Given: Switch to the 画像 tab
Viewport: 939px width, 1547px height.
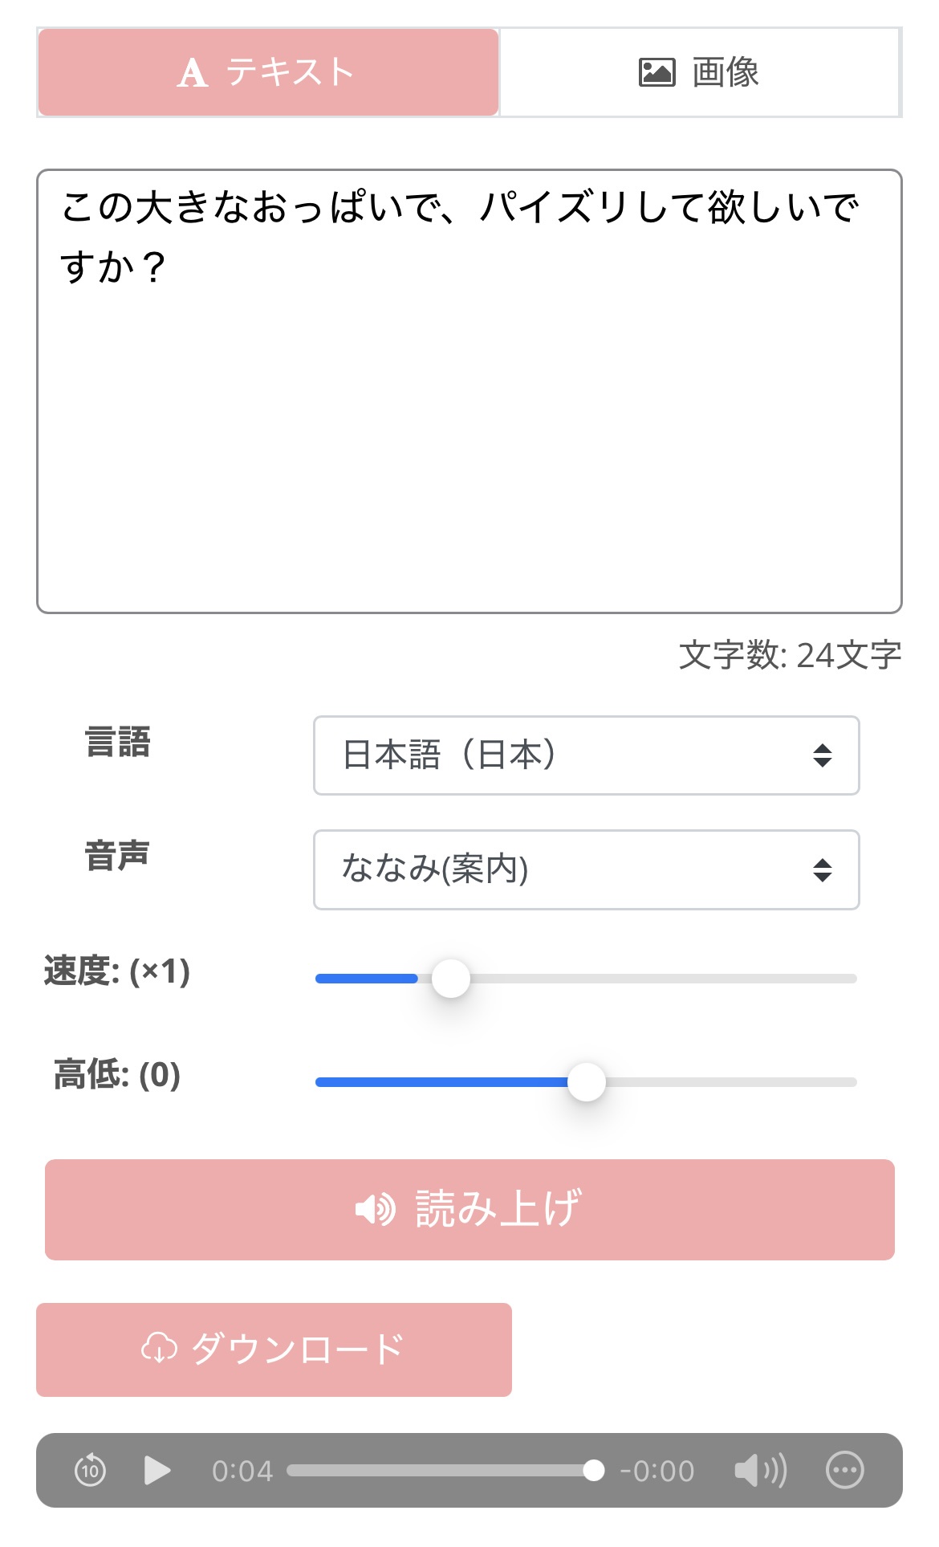Looking at the screenshot, I should pos(699,72).
